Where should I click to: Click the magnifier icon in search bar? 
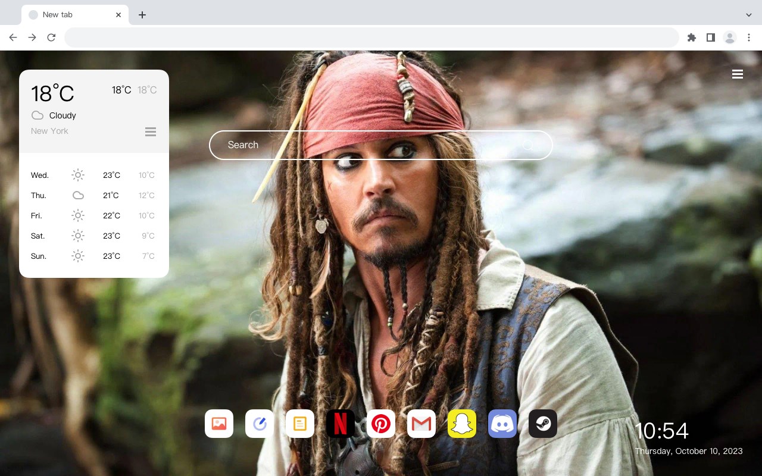(527, 145)
